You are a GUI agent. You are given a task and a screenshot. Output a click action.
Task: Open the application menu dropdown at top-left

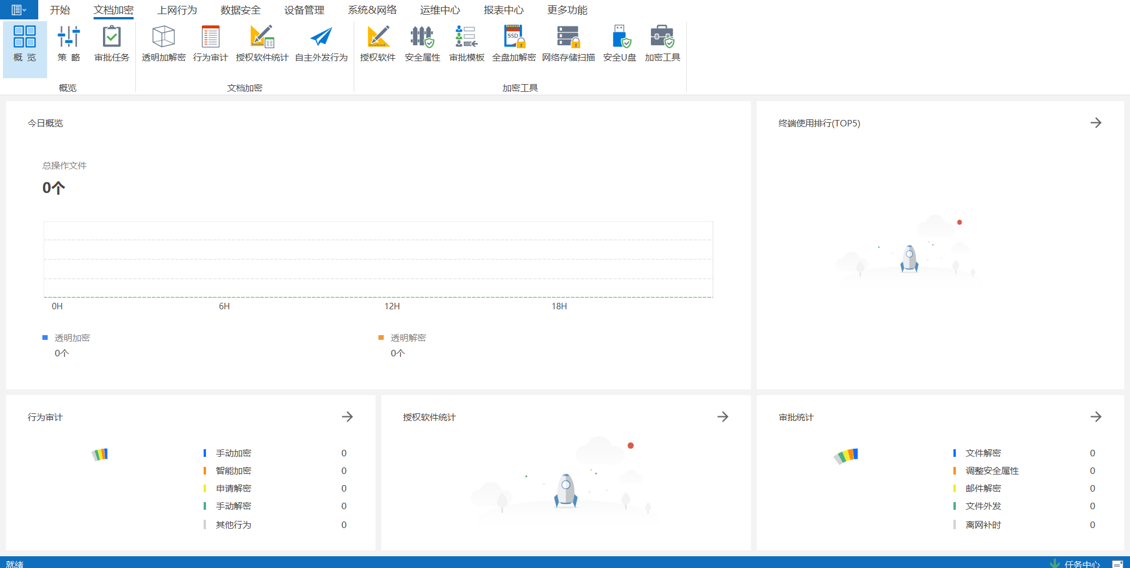pyautogui.click(x=19, y=10)
